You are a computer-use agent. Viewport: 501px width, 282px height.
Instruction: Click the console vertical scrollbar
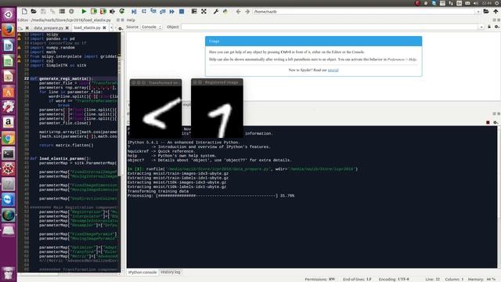pyautogui.click(x=499, y=197)
